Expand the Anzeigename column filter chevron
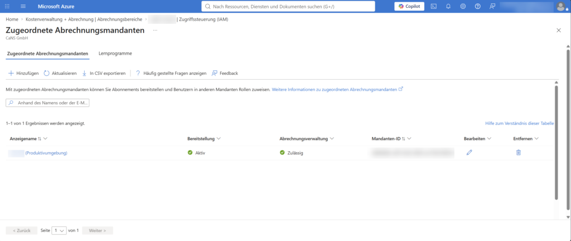The image size is (571, 241). click(46, 139)
